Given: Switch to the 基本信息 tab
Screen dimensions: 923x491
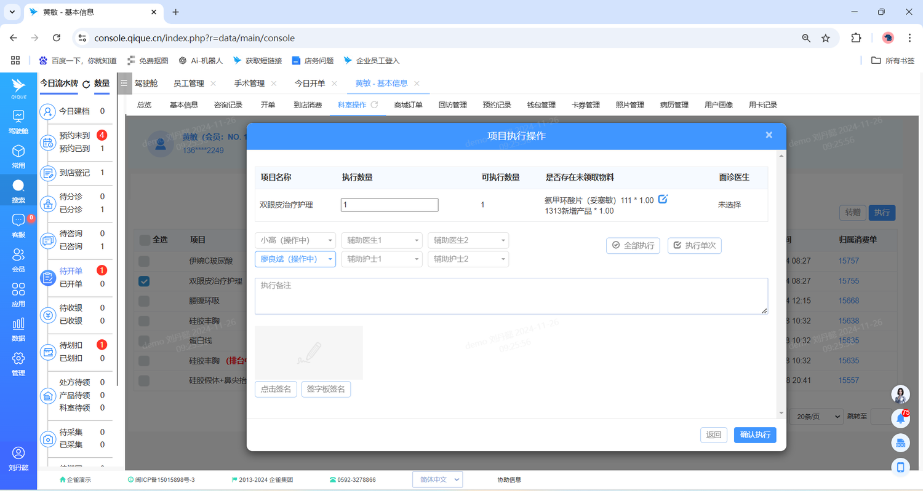Looking at the screenshot, I should pos(183,105).
